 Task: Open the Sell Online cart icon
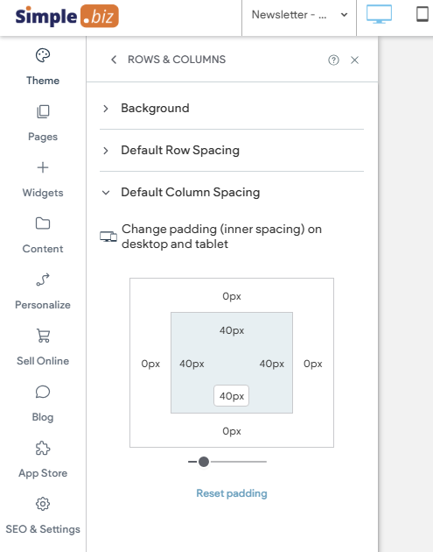coord(43,336)
